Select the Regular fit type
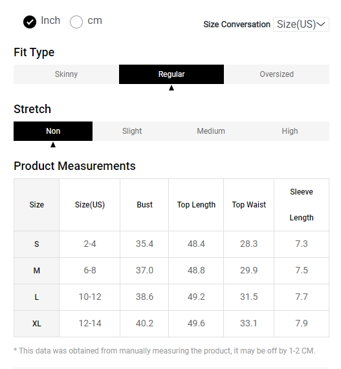 [x=171, y=74]
